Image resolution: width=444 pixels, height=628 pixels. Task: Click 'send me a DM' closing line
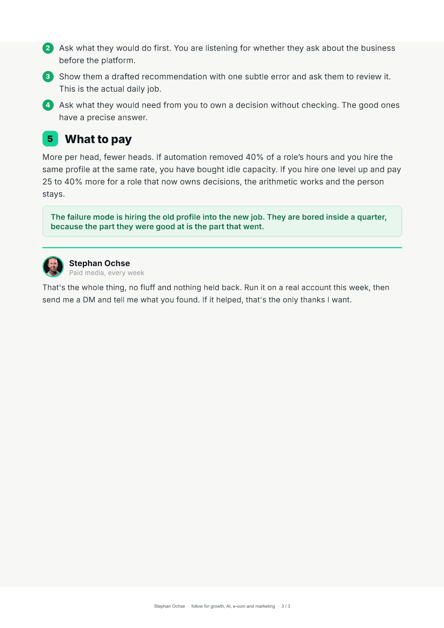pos(69,300)
